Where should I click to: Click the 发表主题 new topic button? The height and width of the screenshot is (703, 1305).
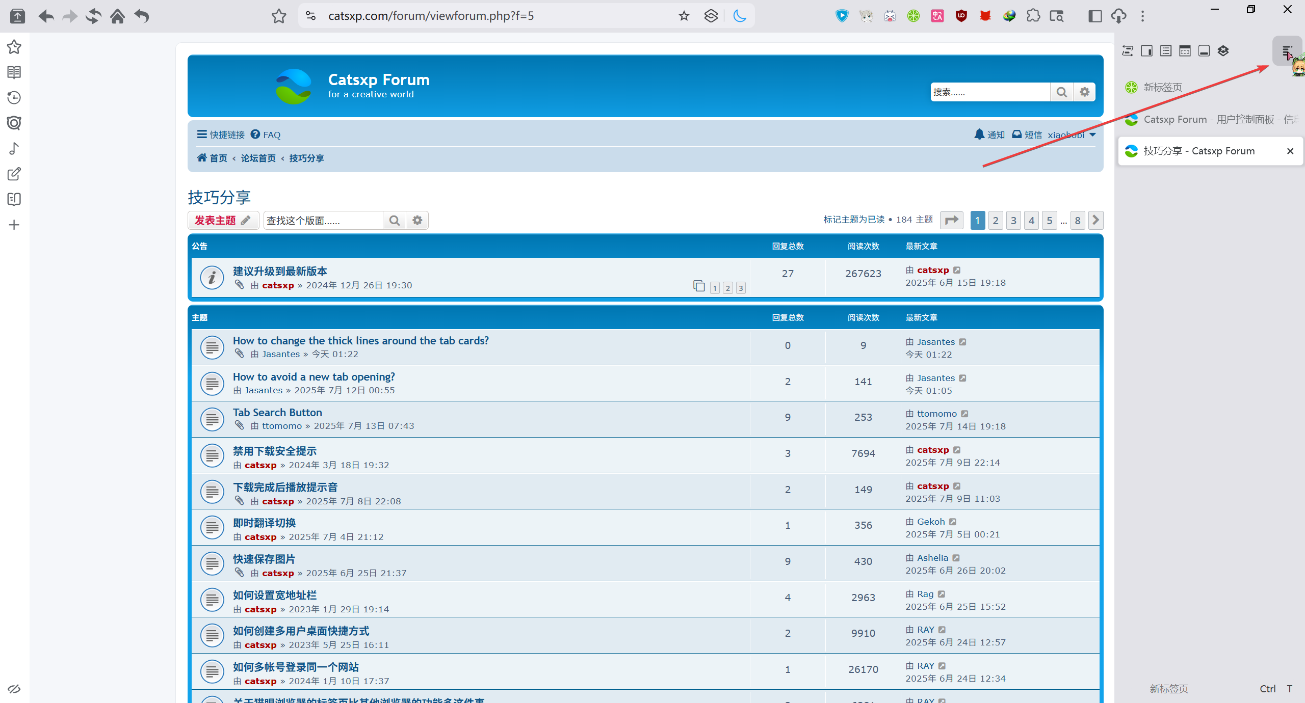pyautogui.click(x=223, y=220)
